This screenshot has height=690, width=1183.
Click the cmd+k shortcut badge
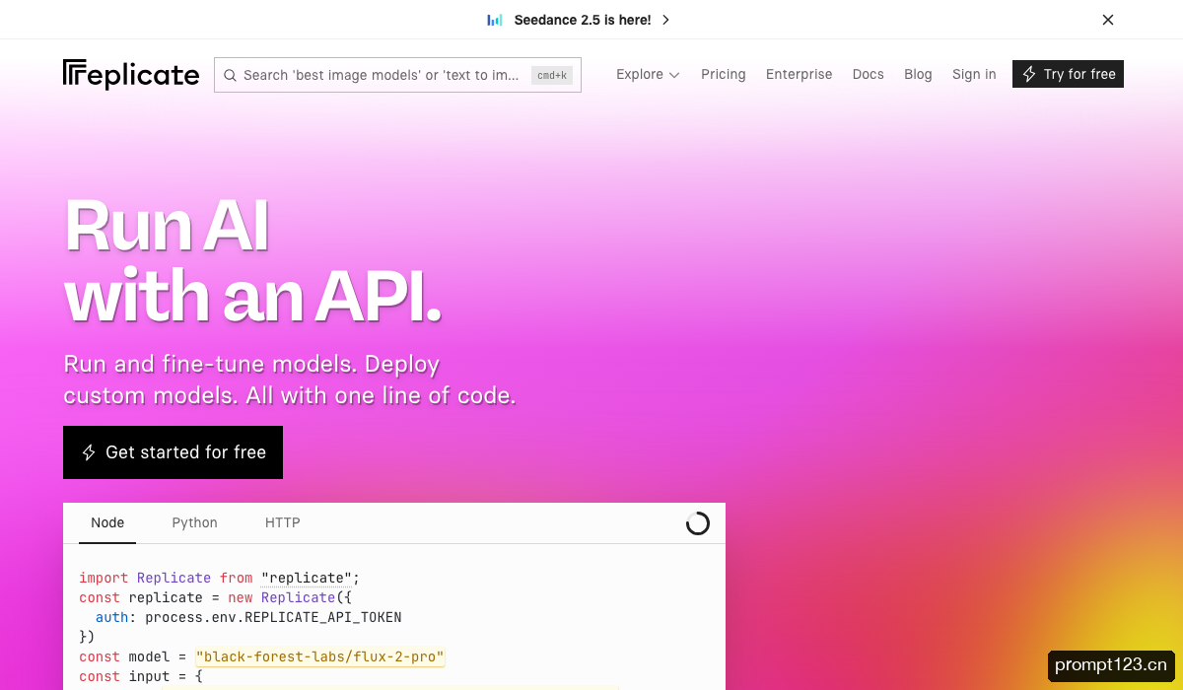click(x=552, y=75)
